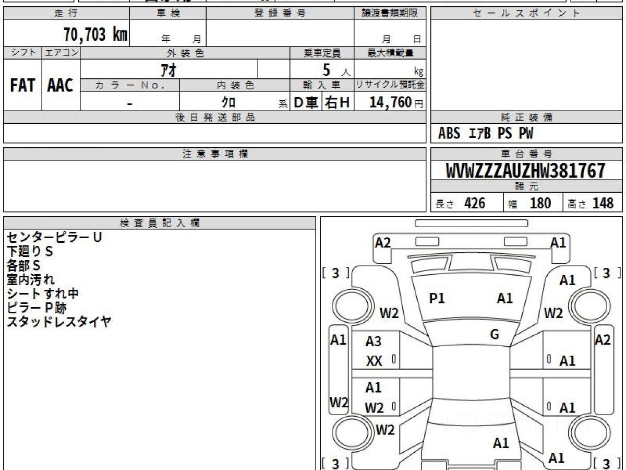
Task: Select the equipment text ABS エアB PS PW
Action: (x=486, y=134)
